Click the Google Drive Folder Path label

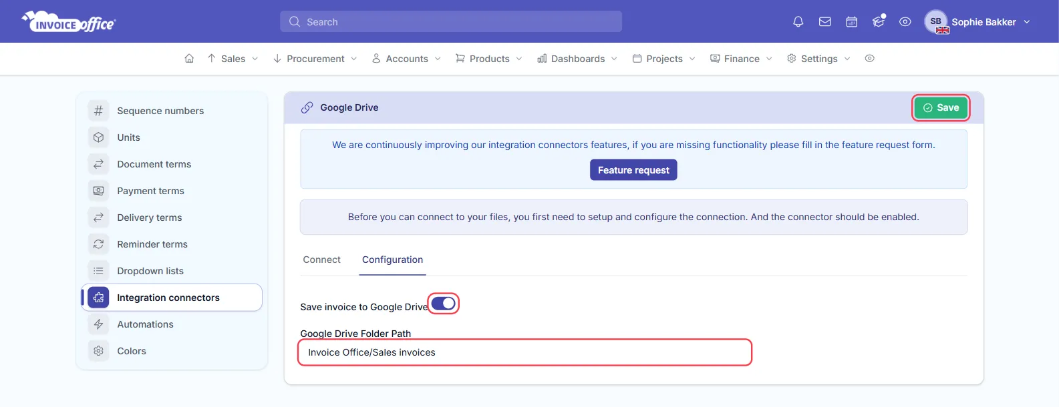355,334
